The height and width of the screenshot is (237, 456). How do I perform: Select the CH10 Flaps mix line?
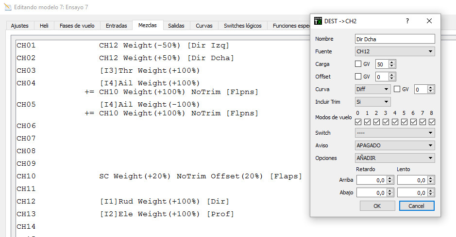pos(200,176)
